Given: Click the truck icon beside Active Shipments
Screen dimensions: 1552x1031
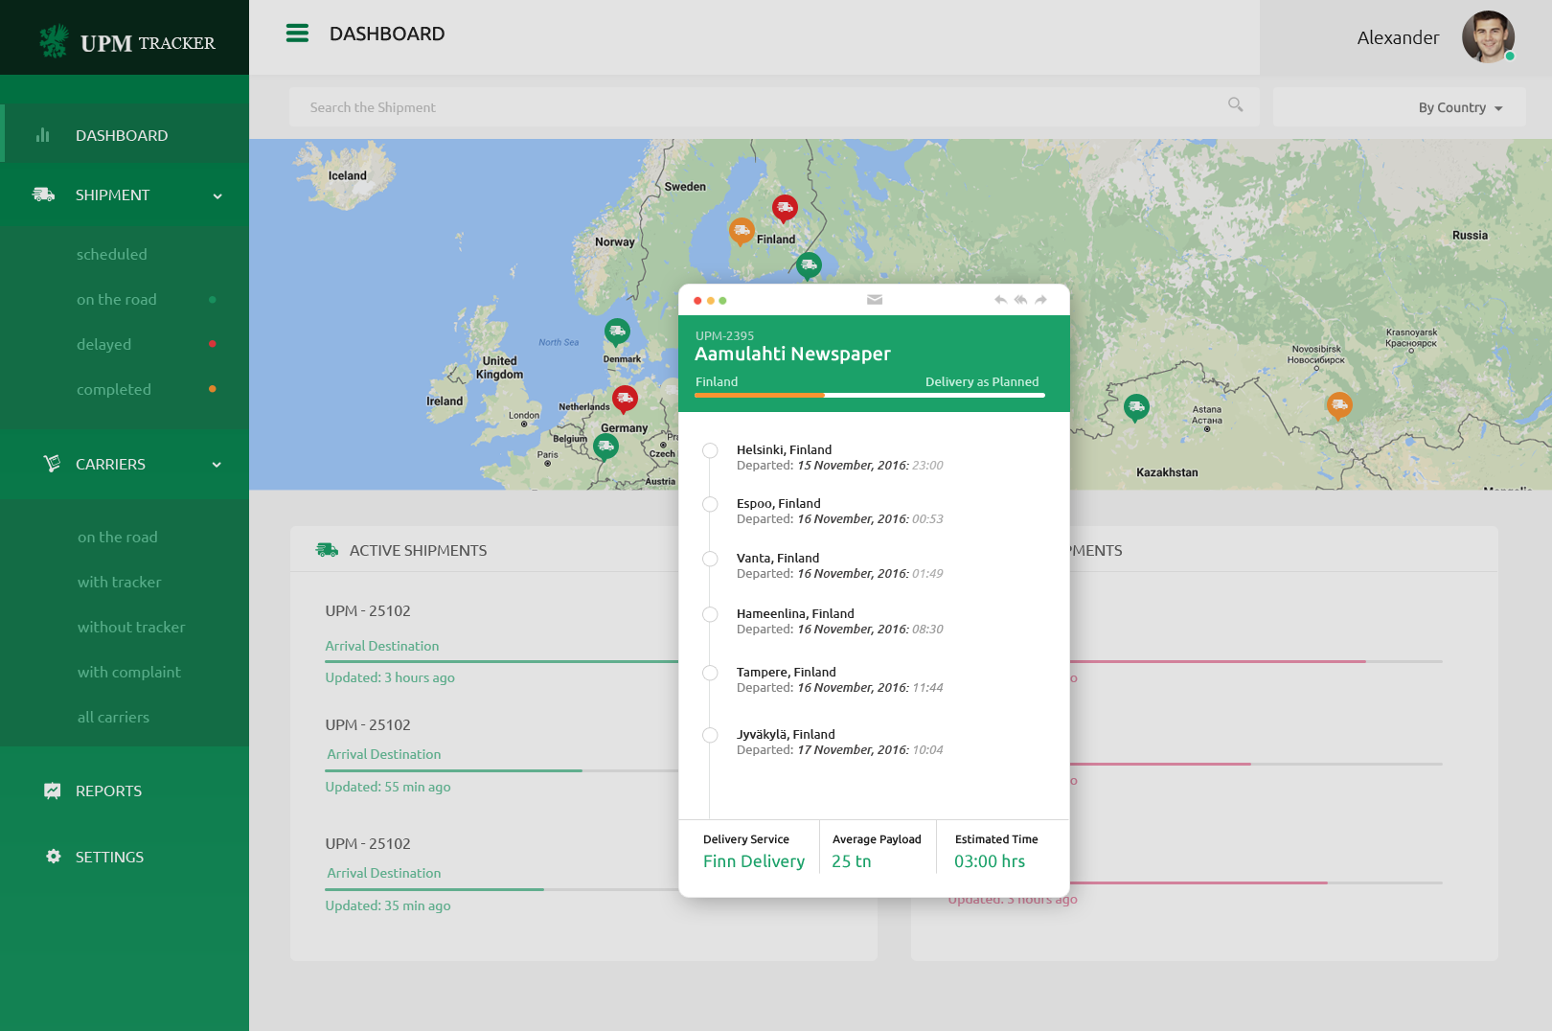Looking at the screenshot, I should coord(327,550).
